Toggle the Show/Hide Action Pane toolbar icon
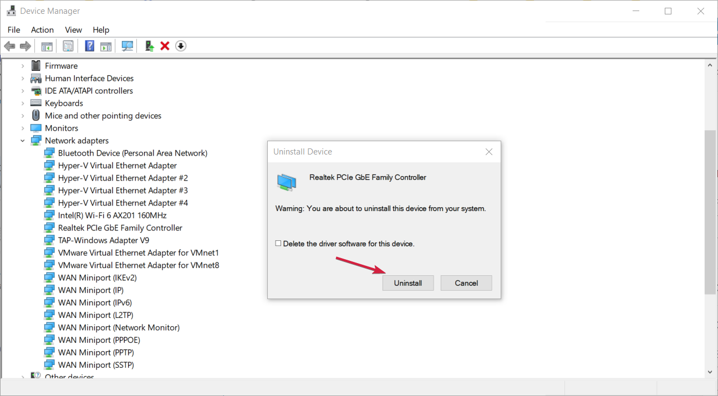The height and width of the screenshot is (396, 718). click(105, 46)
